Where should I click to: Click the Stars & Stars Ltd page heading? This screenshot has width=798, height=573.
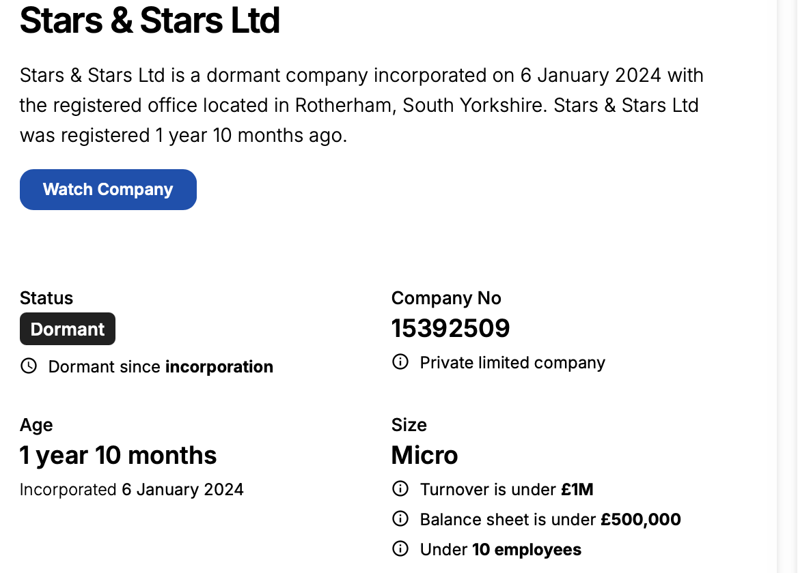click(150, 20)
